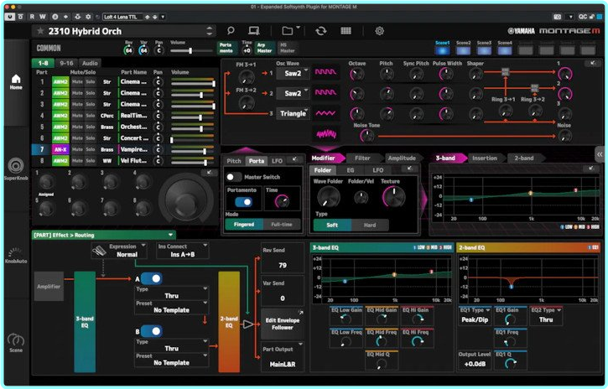608x389 pixels.
Task: Select the Filter tab
Action: 362,158
